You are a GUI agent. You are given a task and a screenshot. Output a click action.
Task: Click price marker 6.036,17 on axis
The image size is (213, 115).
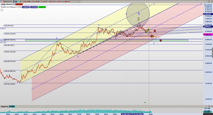tap(208, 27)
